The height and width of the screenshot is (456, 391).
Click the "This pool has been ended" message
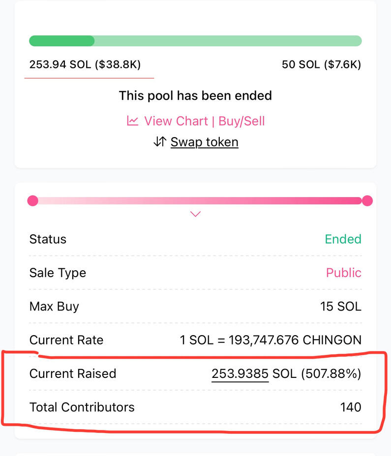[195, 95]
